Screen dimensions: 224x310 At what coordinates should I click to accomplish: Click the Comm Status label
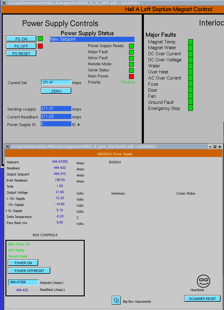click(x=186, y=193)
